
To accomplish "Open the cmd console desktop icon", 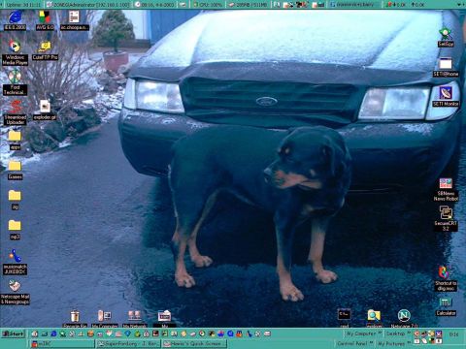I will point(344,319).
